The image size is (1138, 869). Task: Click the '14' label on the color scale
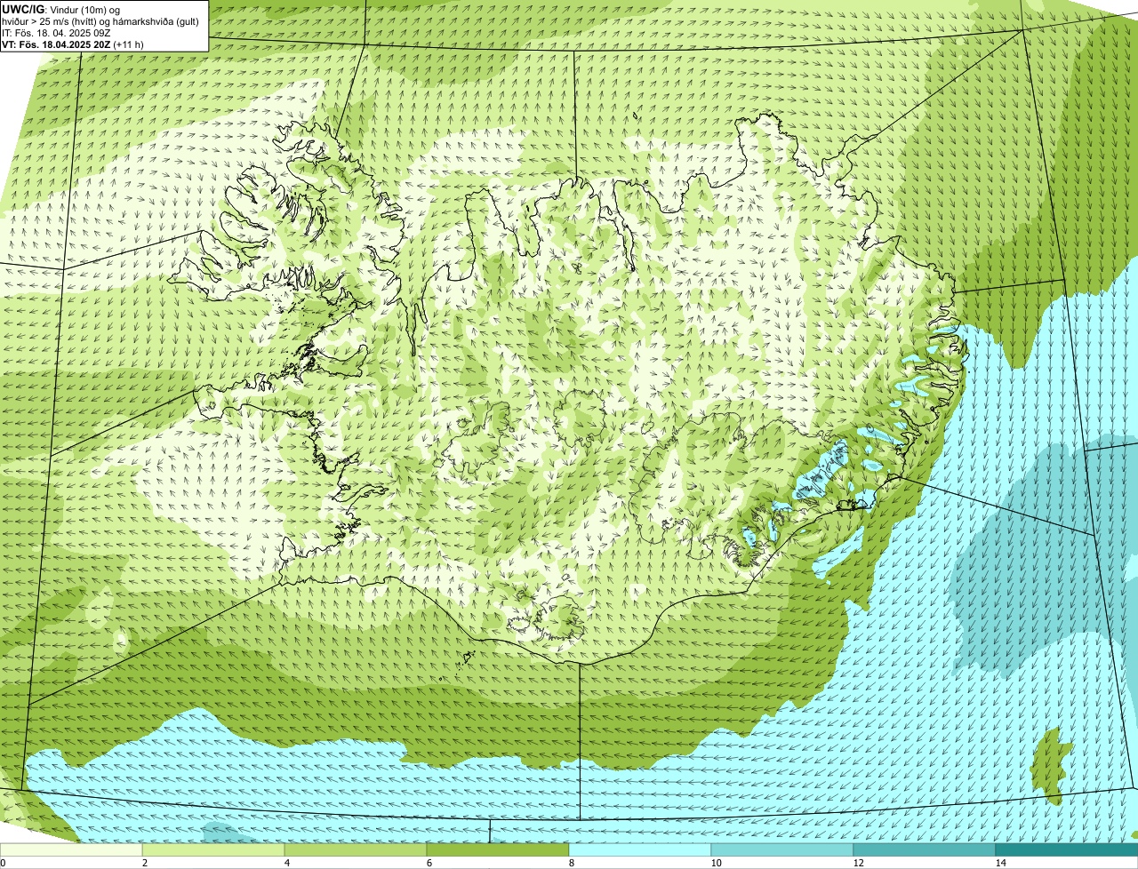coord(1000,863)
